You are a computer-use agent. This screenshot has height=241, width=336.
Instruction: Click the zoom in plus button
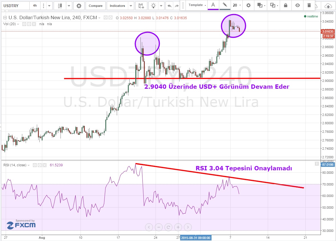[178, 227]
